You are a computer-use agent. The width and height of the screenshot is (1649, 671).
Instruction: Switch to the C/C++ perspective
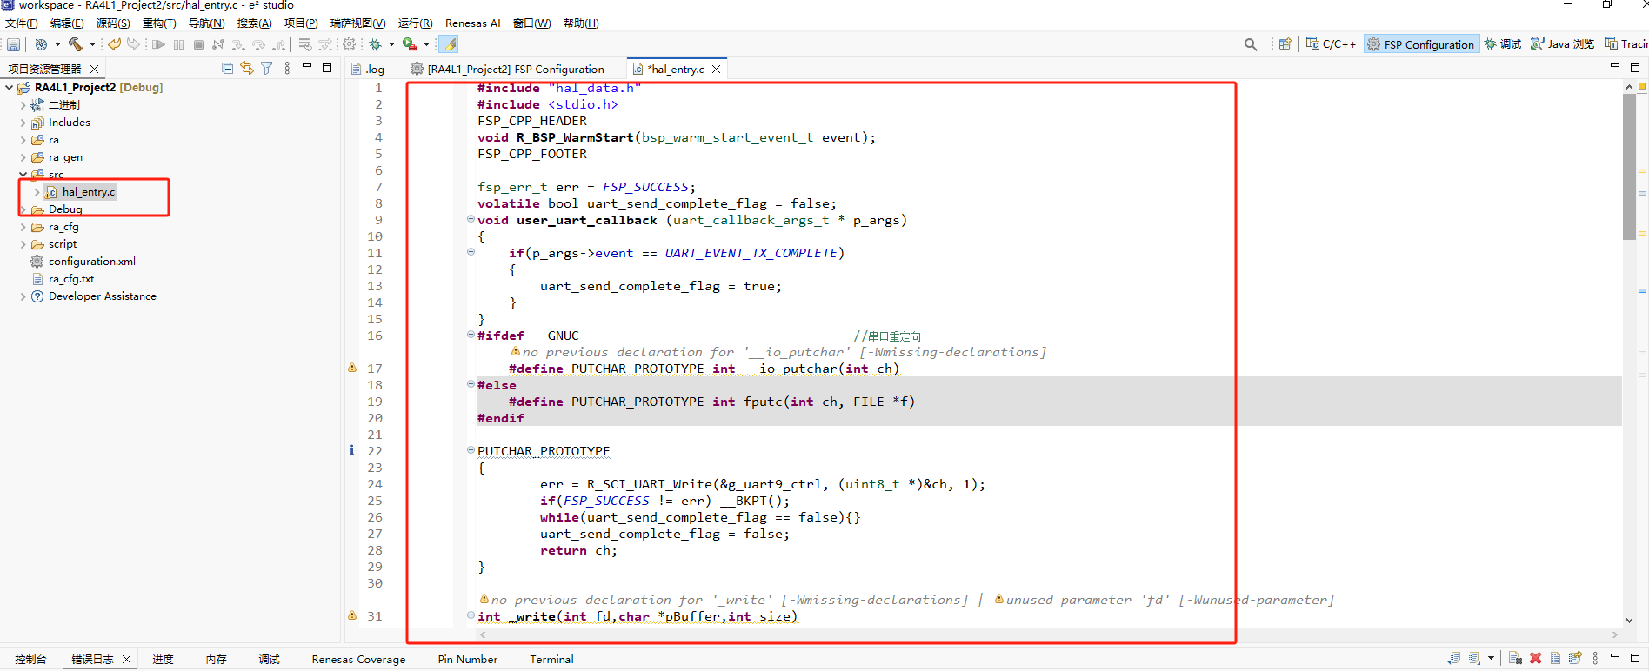tap(1331, 44)
